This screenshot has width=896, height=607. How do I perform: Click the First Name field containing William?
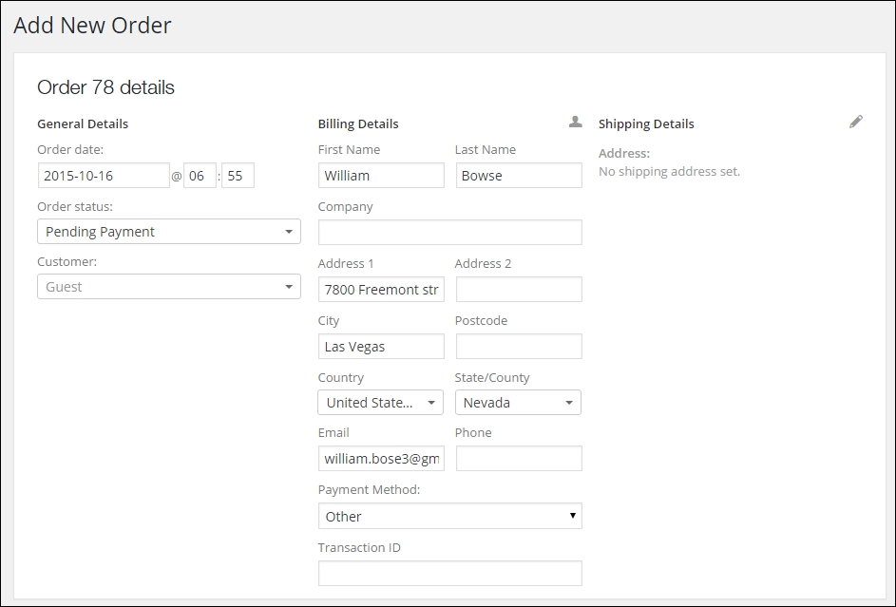(380, 175)
